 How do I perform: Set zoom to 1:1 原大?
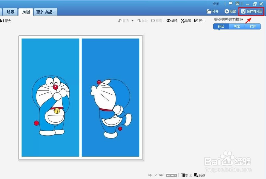pyautogui.click(x=5, y=21)
